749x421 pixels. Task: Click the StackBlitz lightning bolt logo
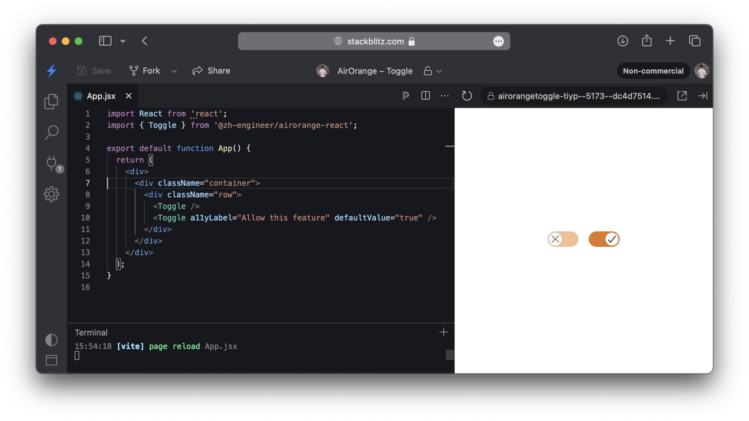click(x=52, y=71)
